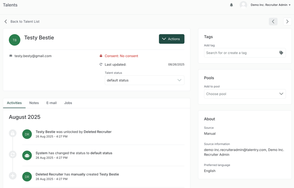This screenshot has height=188, width=294.
Task: Click the tag icon in tag field
Action: tap(281, 53)
